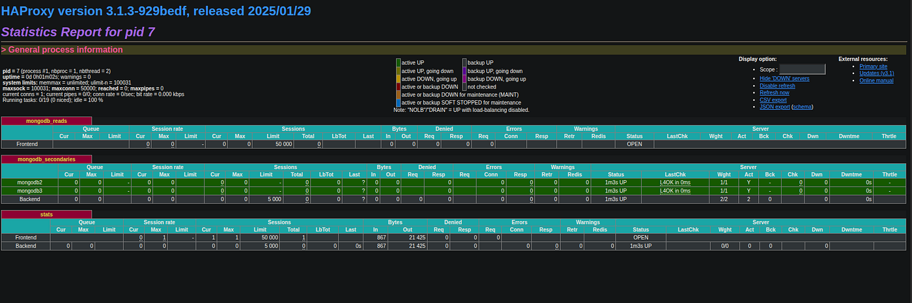Click the General process information heading

coord(62,49)
